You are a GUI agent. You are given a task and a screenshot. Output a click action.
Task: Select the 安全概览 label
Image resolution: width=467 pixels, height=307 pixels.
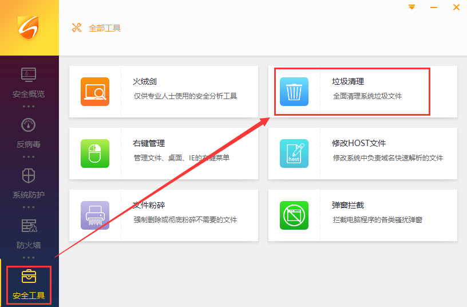pos(29,94)
